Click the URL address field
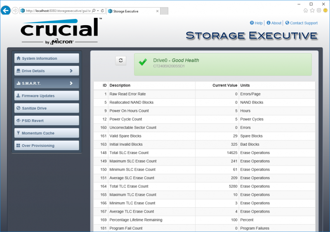The height and width of the screenshot is (232, 330). tap(59, 11)
